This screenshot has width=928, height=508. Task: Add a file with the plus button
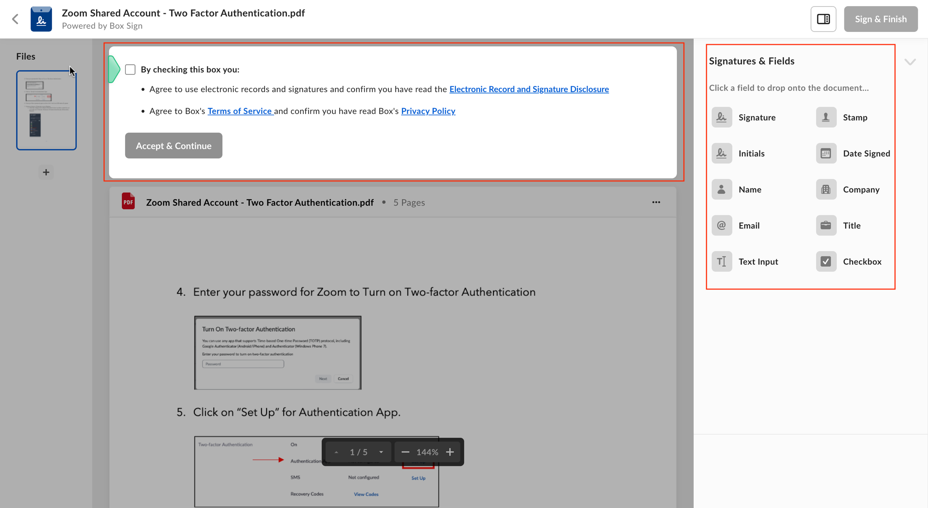point(46,172)
